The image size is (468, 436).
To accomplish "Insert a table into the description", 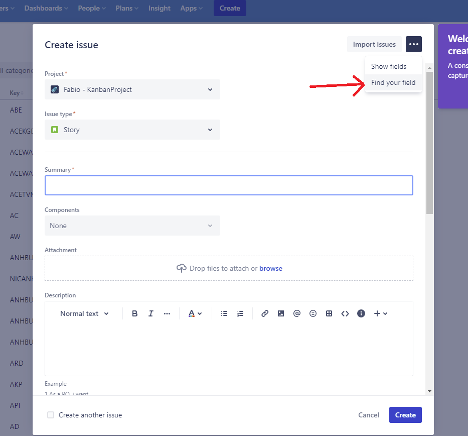I will coord(329,313).
